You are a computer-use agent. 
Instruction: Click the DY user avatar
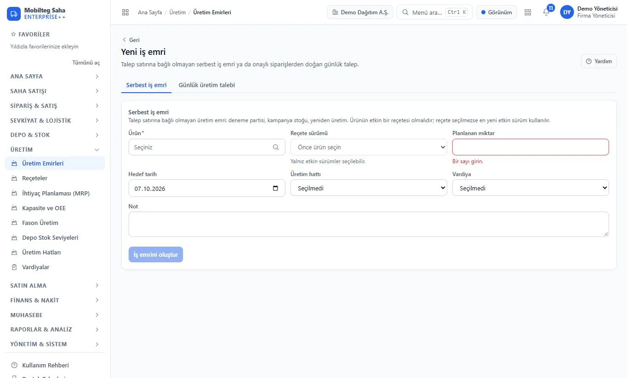click(567, 12)
